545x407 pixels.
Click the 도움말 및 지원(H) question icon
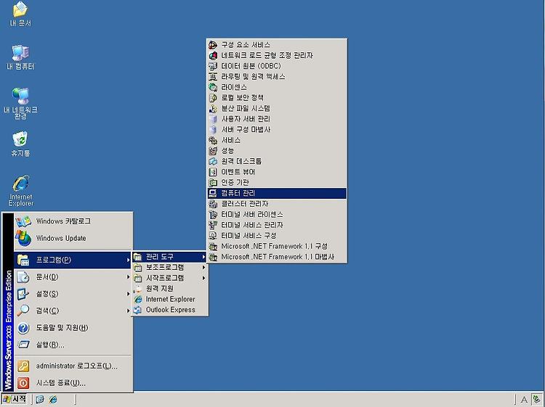point(23,328)
